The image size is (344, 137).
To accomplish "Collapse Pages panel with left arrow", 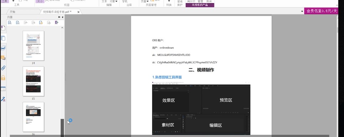I will pyautogui.click(x=62, y=17).
